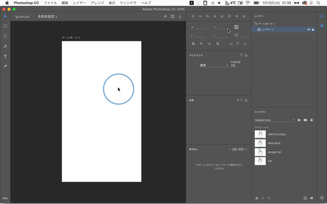Toggle the iOS export preset badge
This screenshot has height=204, width=327.
click(x=235, y=149)
